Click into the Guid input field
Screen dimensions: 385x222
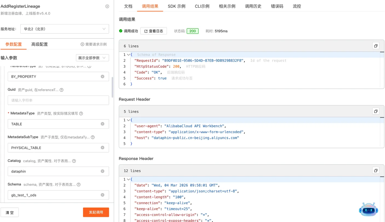point(58,100)
